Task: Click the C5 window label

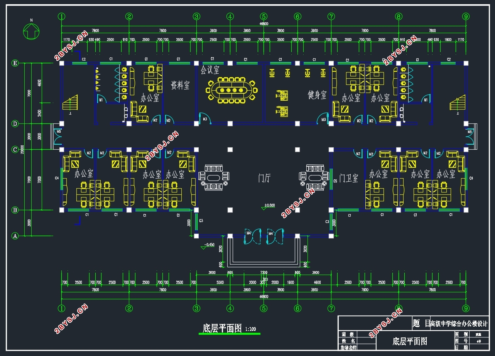Action: coord(335,181)
